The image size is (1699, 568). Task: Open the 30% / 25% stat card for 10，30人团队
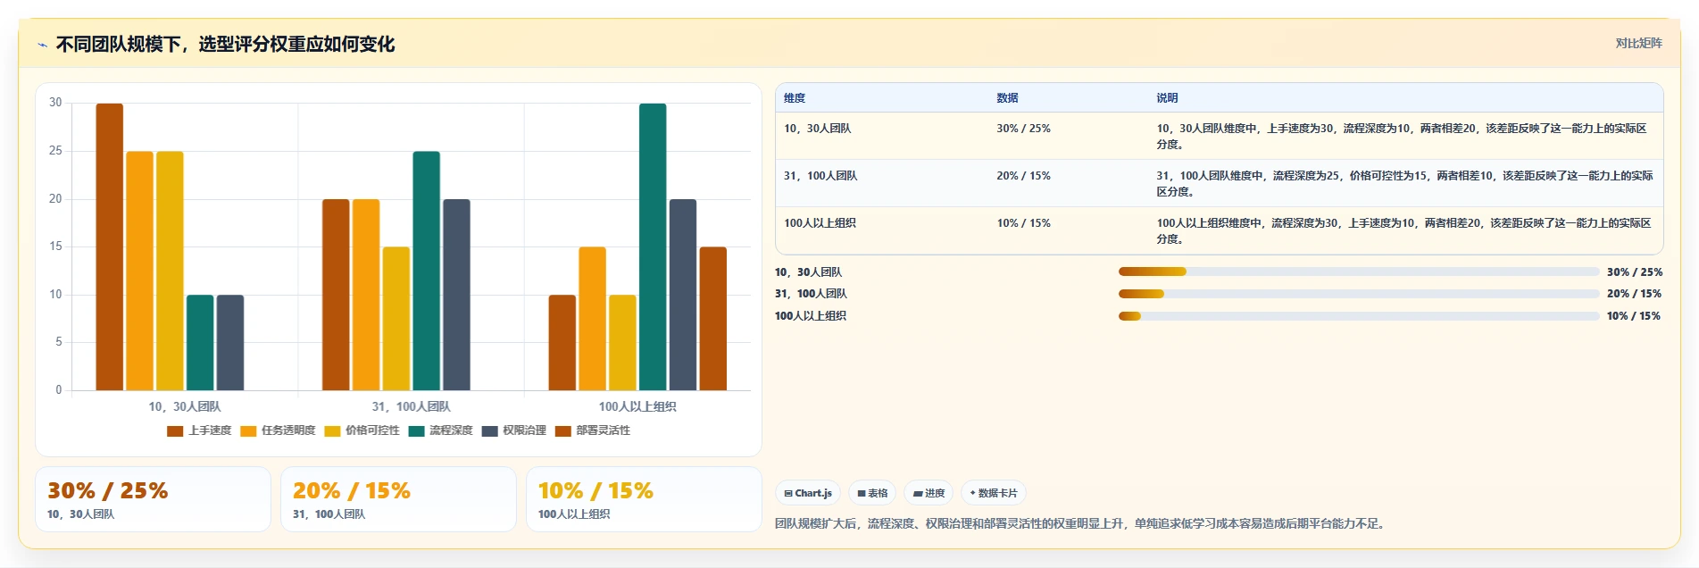tap(153, 499)
